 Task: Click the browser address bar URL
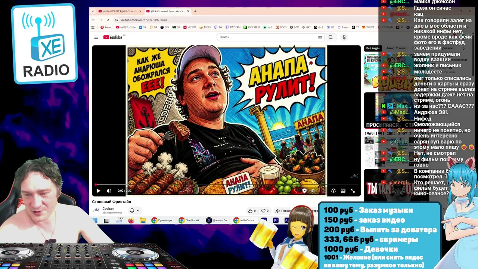144,20
